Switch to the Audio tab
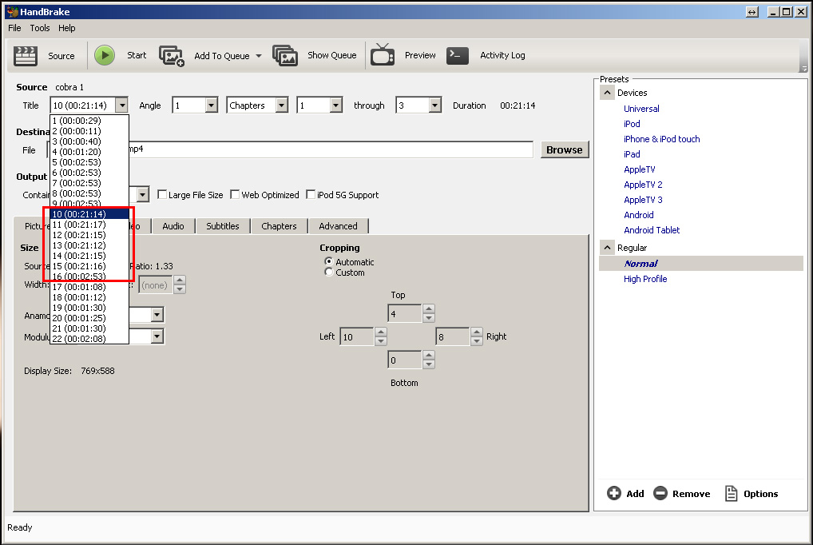This screenshot has height=545, width=813. click(x=173, y=226)
